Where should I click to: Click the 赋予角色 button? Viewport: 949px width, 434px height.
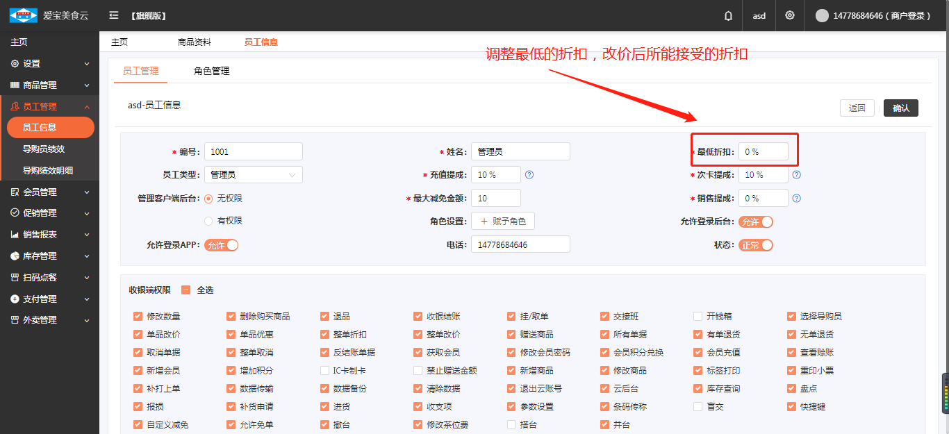click(503, 222)
